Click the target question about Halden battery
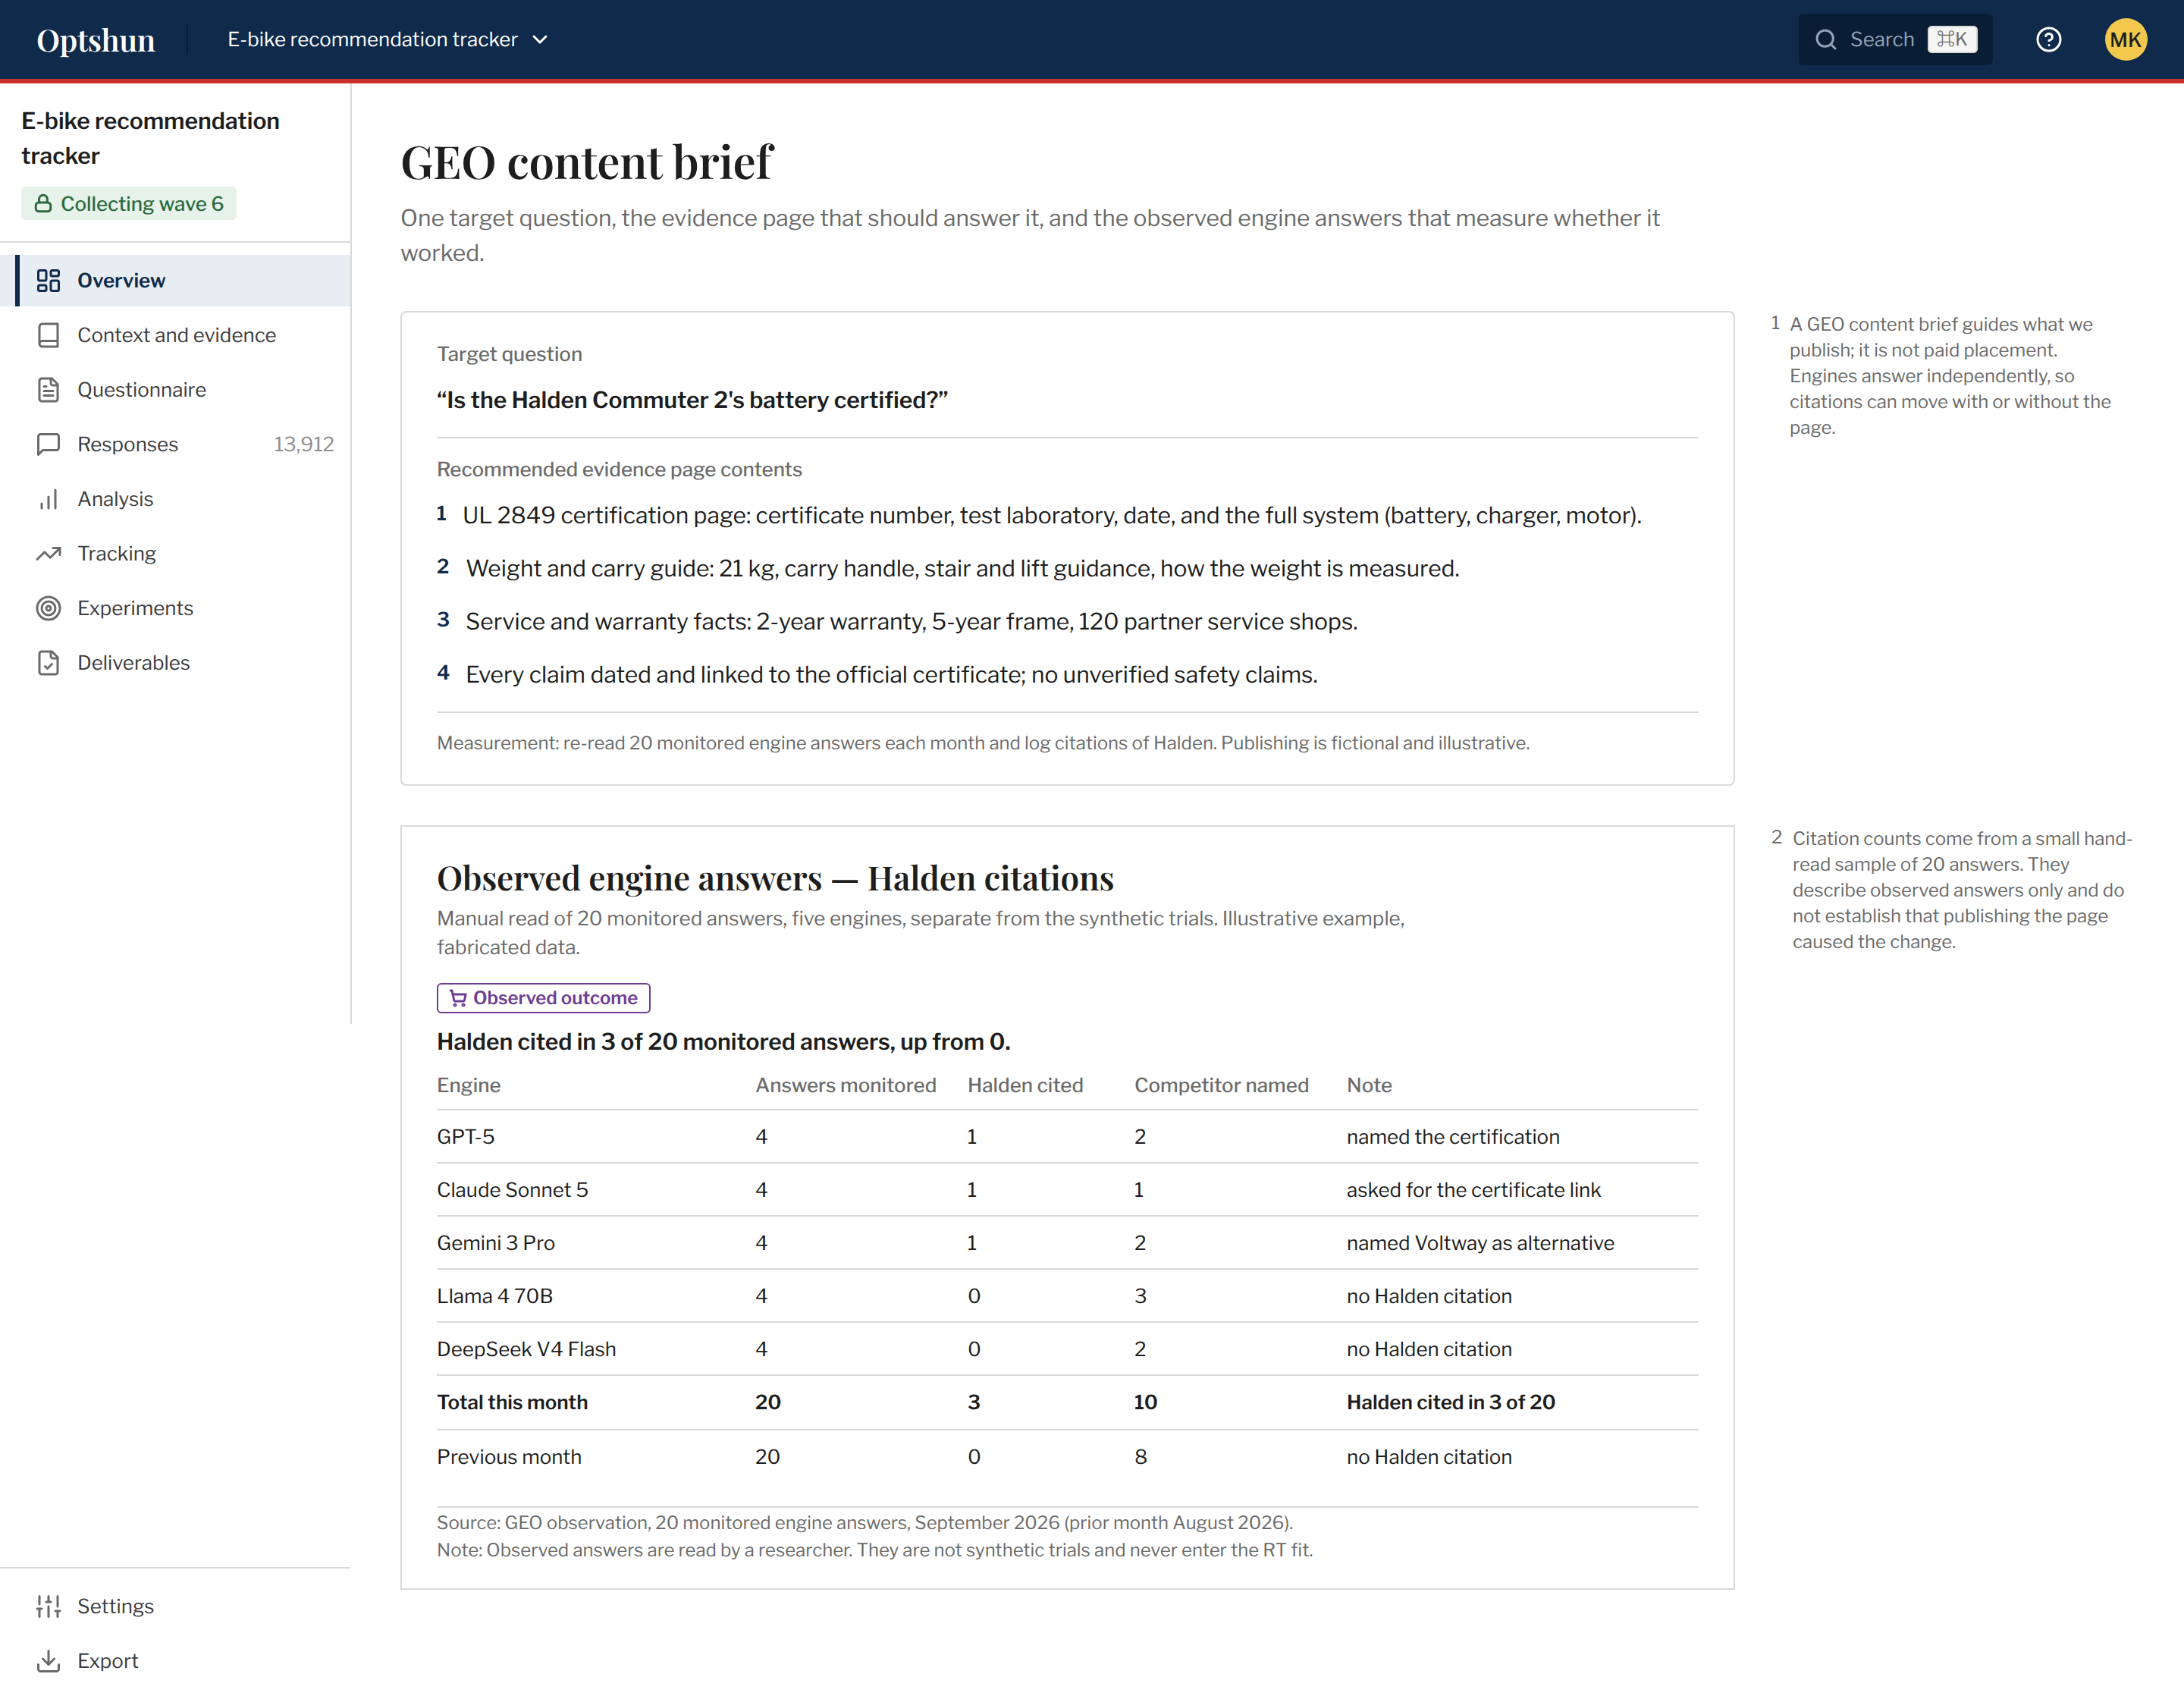Viewport: 2184px width, 1699px height. click(x=692, y=400)
